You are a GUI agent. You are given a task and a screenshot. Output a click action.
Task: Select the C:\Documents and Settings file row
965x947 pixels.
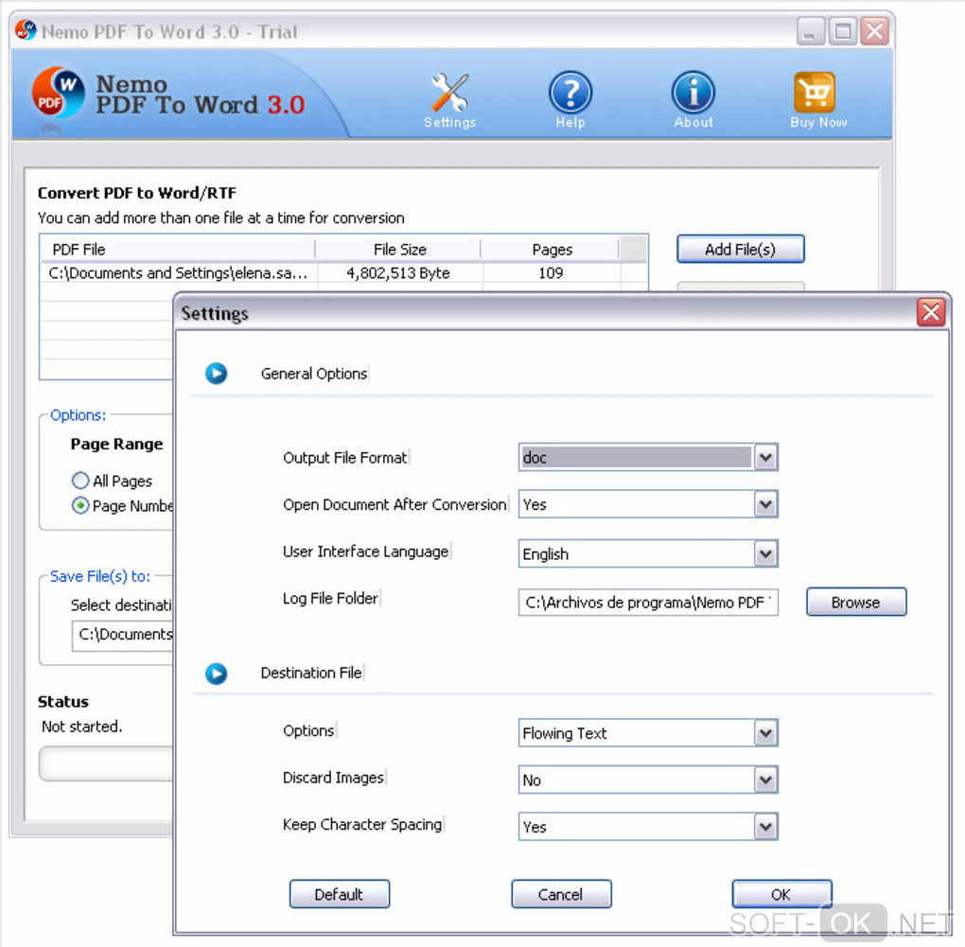343,273
